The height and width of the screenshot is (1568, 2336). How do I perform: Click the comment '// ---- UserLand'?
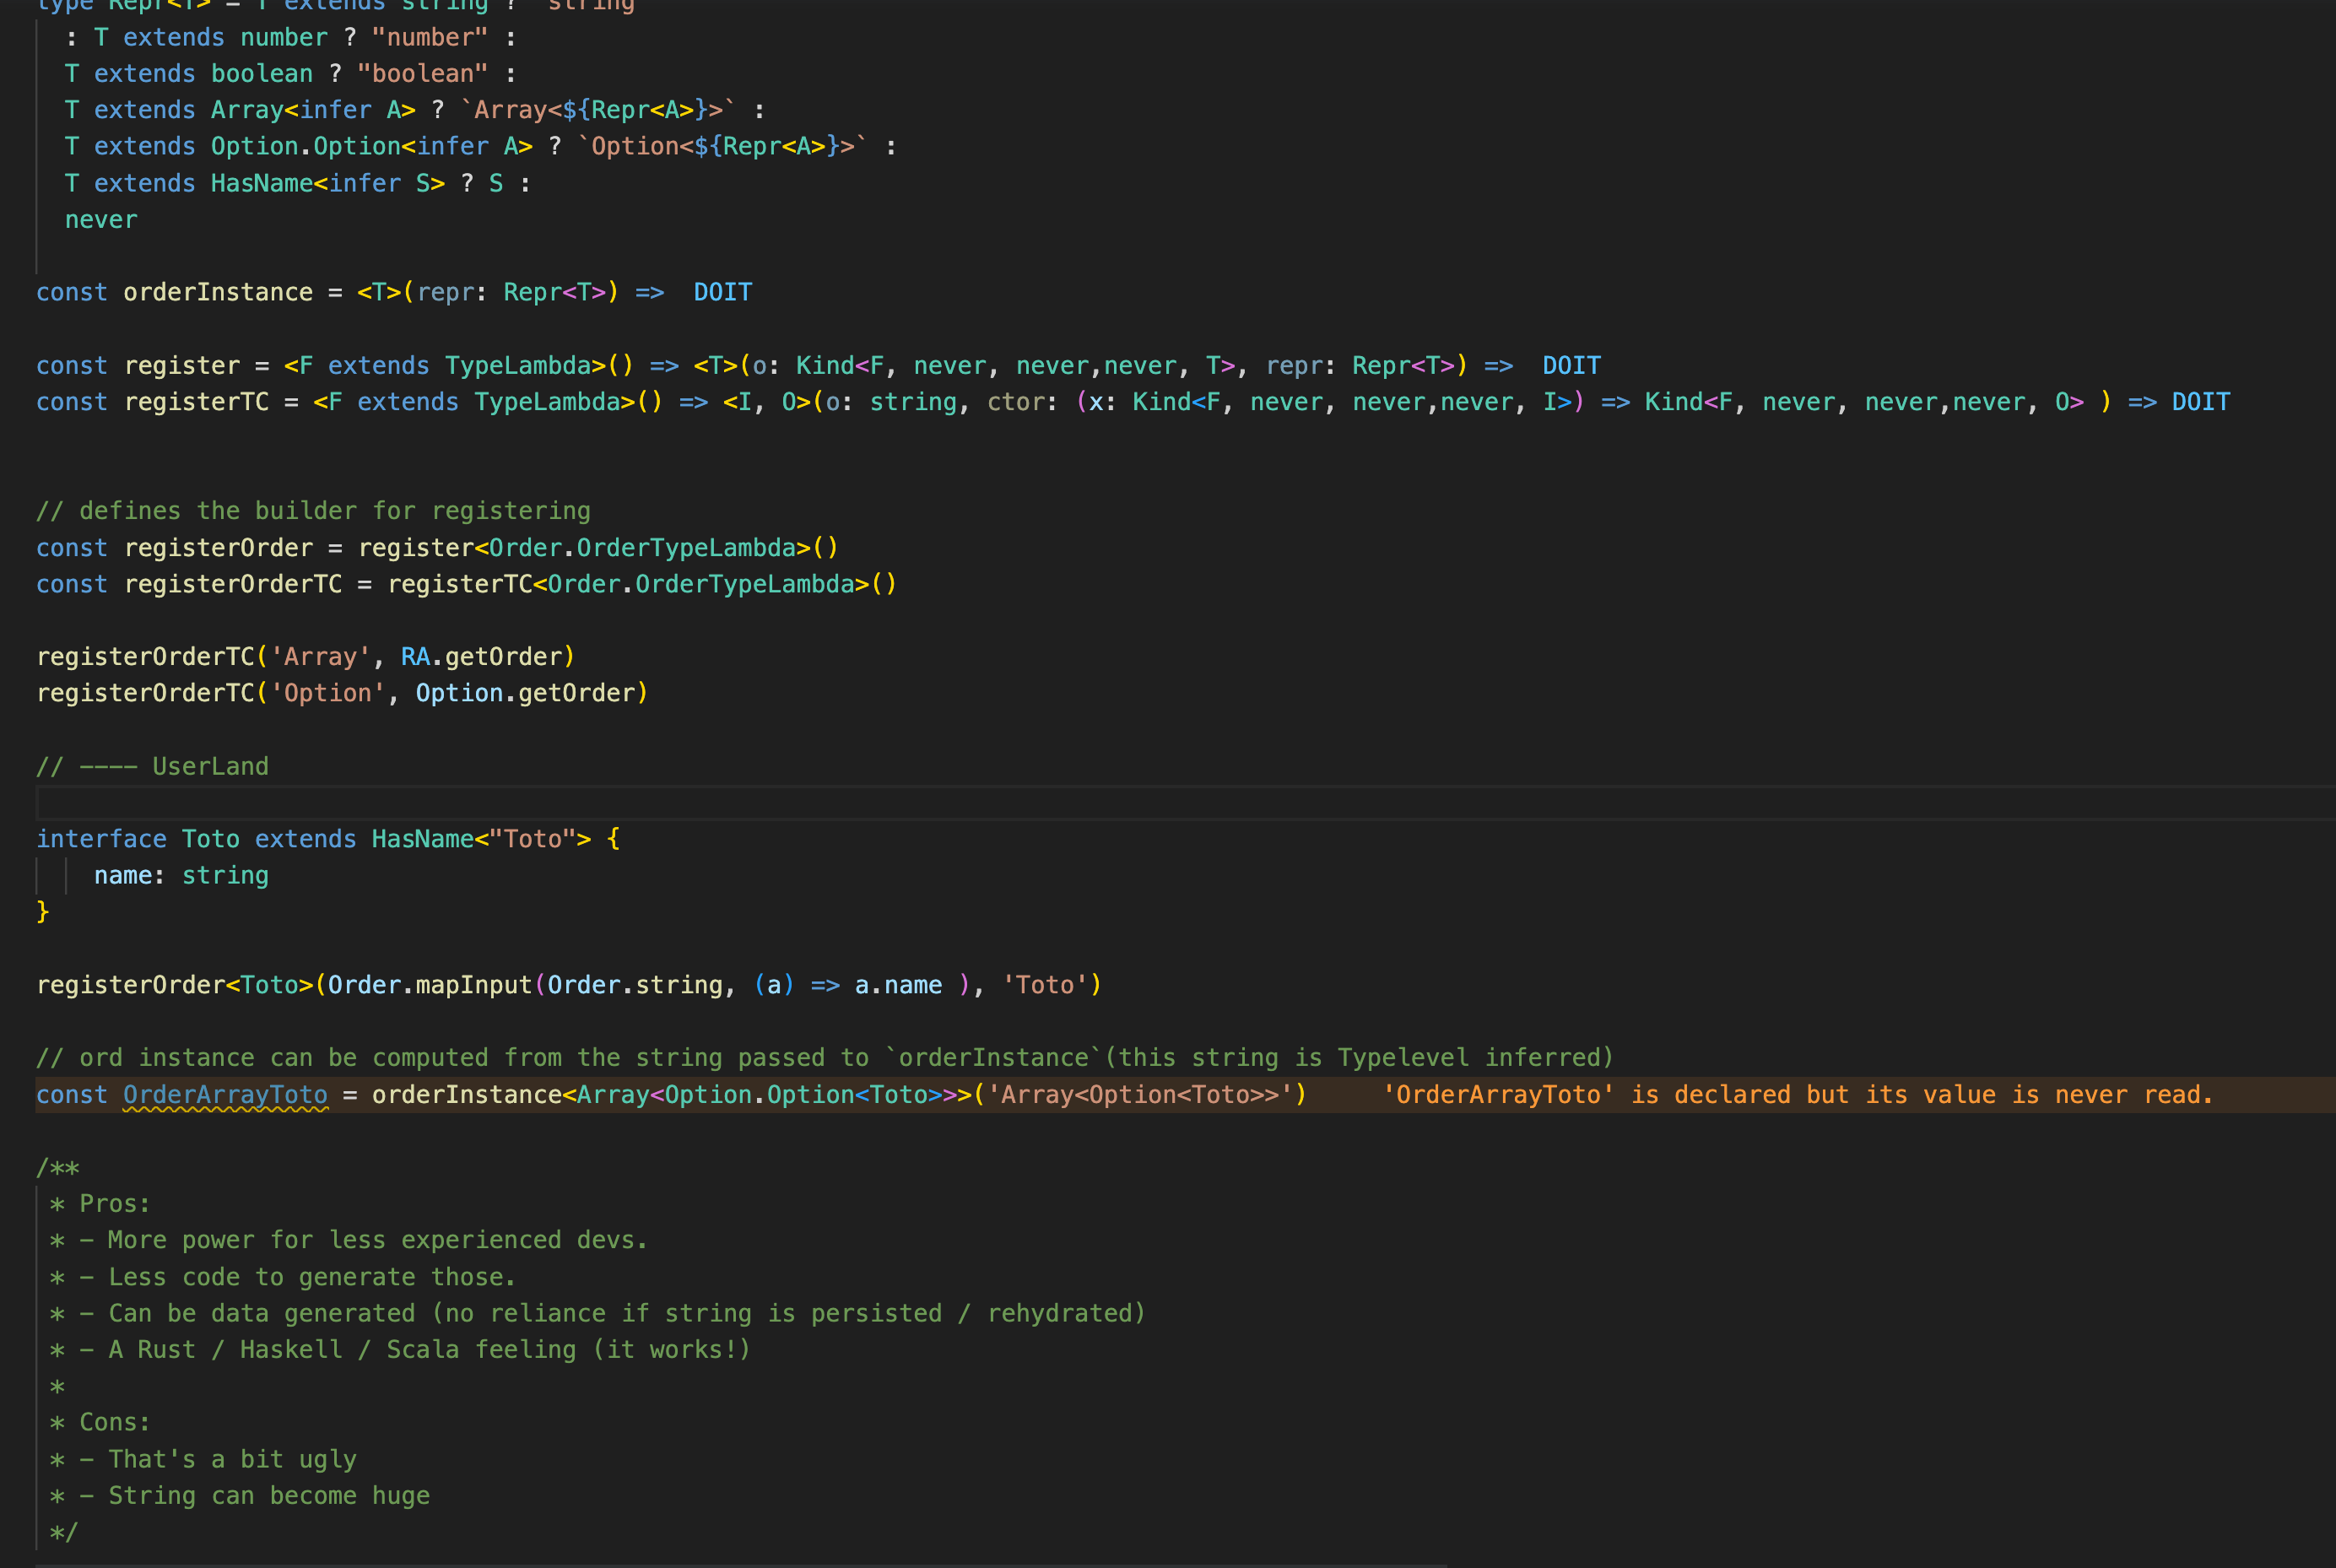click(x=152, y=766)
